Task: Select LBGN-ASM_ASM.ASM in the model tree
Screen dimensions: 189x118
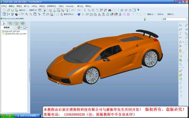Action: point(12,32)
